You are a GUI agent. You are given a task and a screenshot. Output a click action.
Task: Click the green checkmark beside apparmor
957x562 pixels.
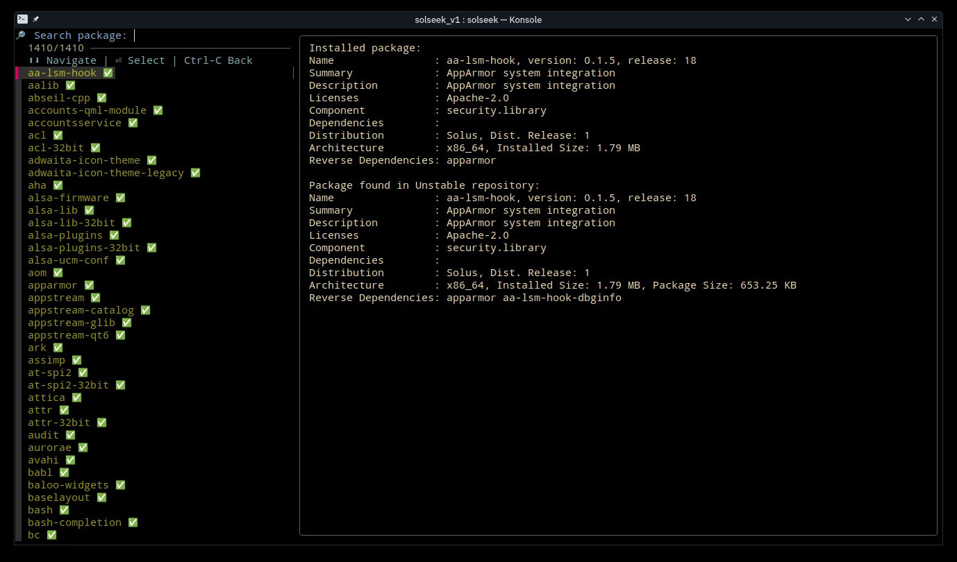[89, 285]
